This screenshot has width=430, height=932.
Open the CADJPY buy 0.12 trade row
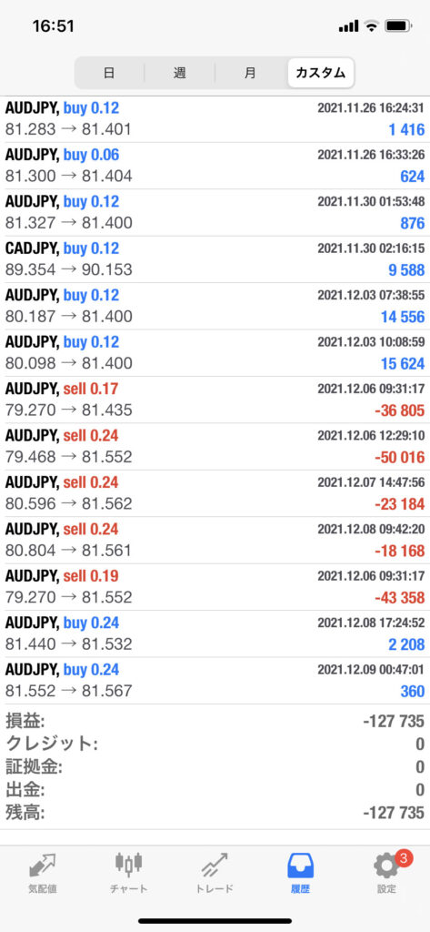point(215,259)
